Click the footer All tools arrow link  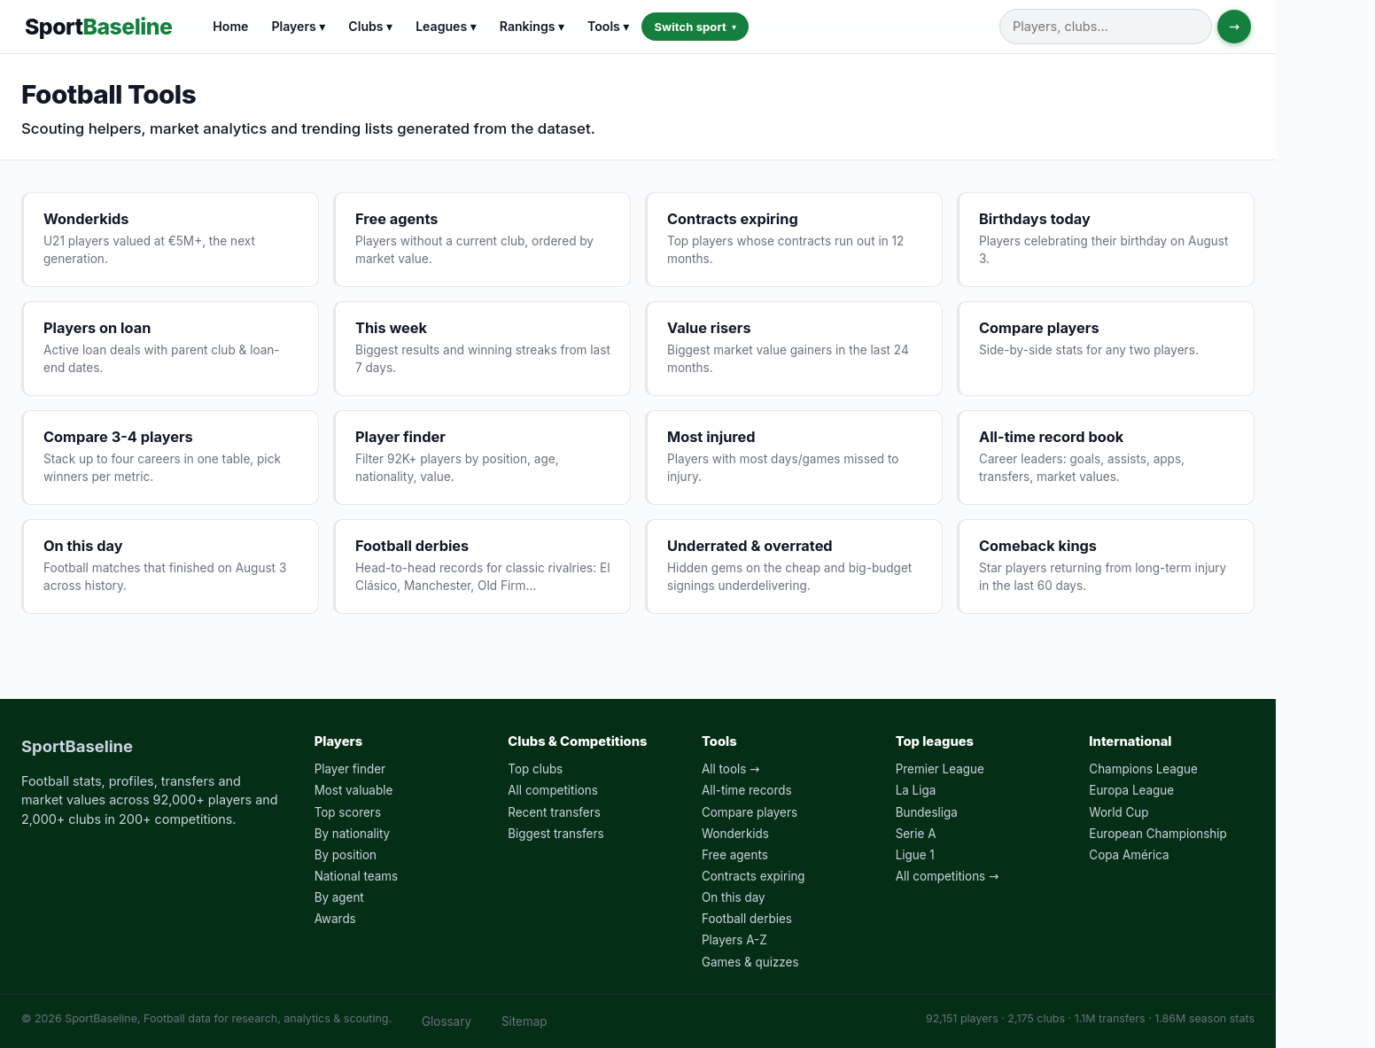pos(731,769)
